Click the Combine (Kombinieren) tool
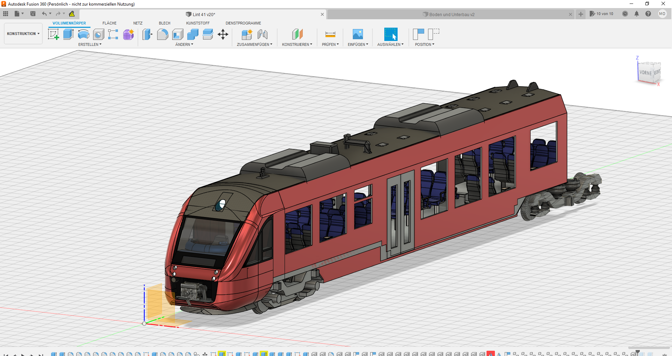672x356 pixels. pos(193,34)
